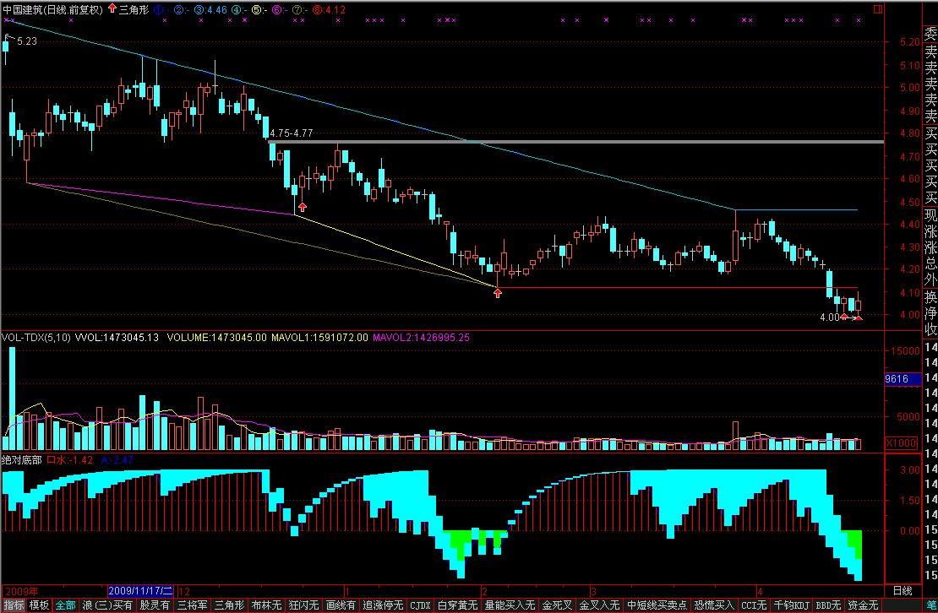938x613 pixels.
Task: Select the CJDX indicator tab
Action: point(420,606)
